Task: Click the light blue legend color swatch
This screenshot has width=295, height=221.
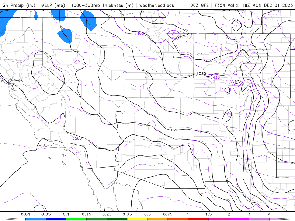Action: (36, 219)
